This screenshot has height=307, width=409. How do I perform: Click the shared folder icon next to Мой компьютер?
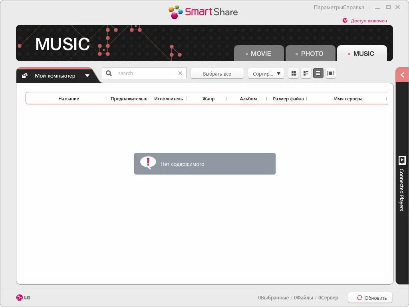click(24, 76)
